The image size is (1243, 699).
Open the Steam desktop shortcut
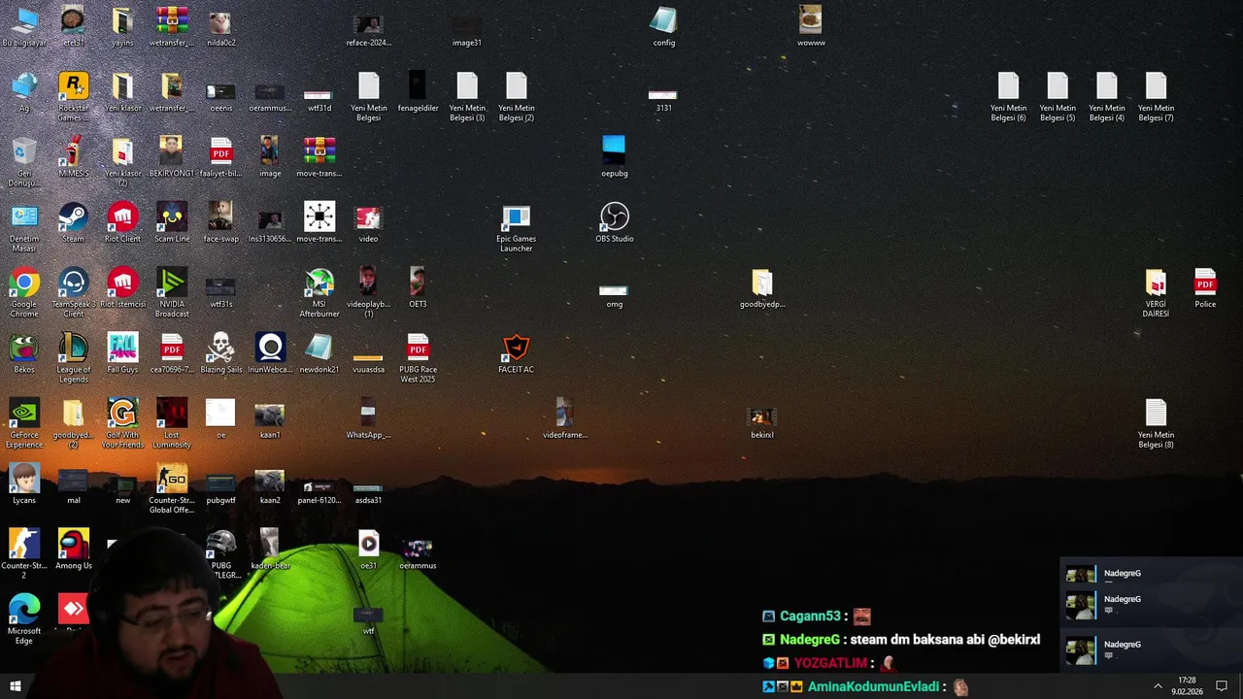73,222
